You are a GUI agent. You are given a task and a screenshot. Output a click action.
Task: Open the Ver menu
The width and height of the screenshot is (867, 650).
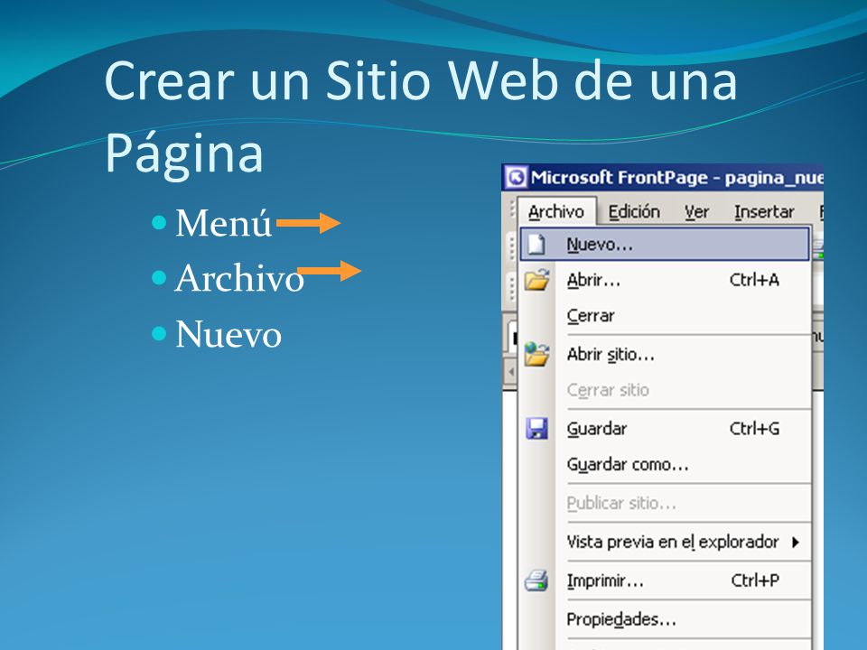pyautogui.click(x=696, y=211)
